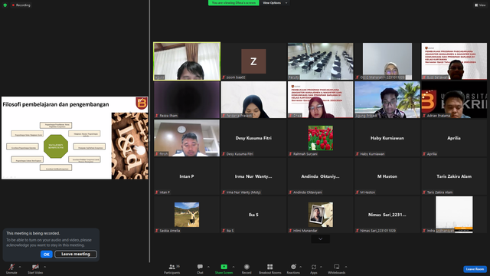
Task: Expand Whiteboards options caret
Action: click(346, 267)
